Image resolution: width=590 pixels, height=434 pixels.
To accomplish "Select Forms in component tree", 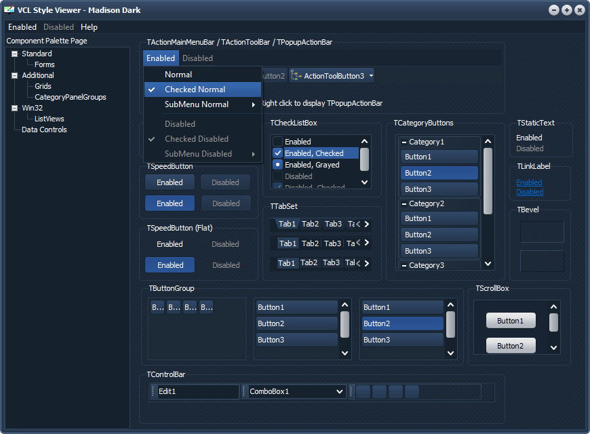I will 44,64.
